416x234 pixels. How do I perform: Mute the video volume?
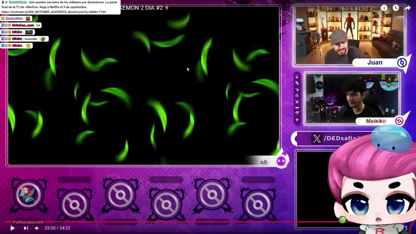[x=37, y=228]
